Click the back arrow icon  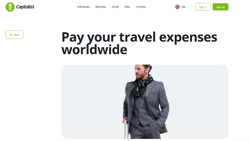click(x=11, y=35)
